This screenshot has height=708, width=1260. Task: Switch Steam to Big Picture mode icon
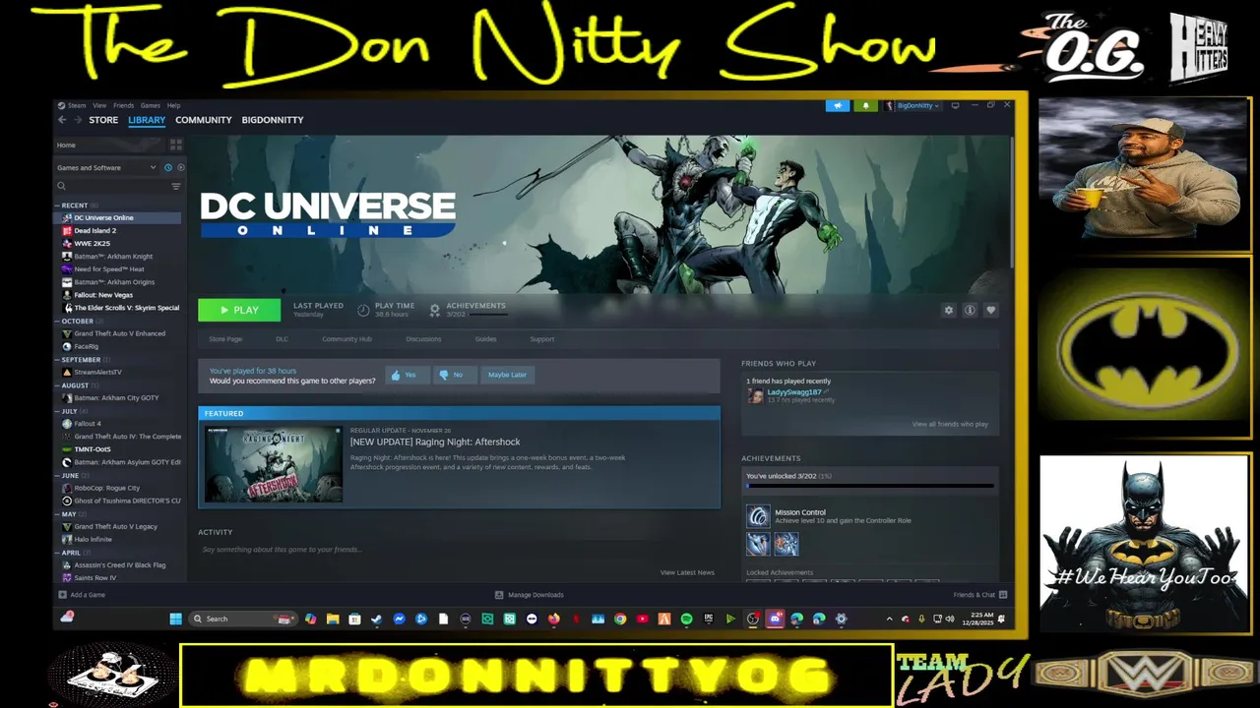point(955,105)
